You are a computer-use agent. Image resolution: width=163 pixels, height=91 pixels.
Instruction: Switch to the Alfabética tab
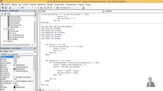(x=4, y=54)
